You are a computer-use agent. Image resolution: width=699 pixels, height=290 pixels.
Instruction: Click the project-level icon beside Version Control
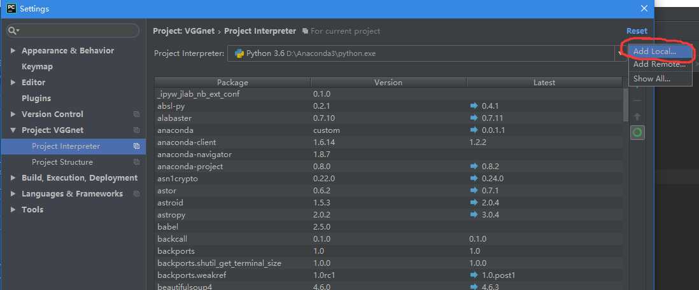(136, 114)
